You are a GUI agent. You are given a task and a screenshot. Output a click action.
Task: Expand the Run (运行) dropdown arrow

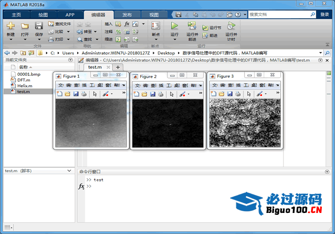pyautogui.click(x=175, y=39)
